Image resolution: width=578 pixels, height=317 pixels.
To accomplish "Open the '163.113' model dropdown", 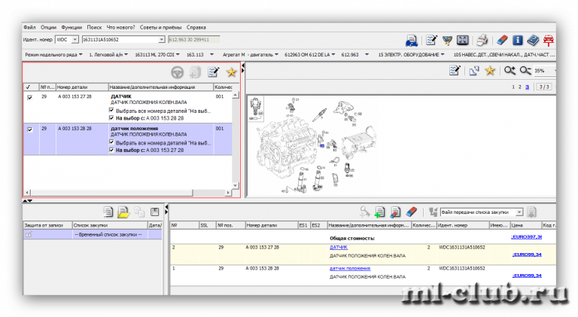I will click(200, 54).
